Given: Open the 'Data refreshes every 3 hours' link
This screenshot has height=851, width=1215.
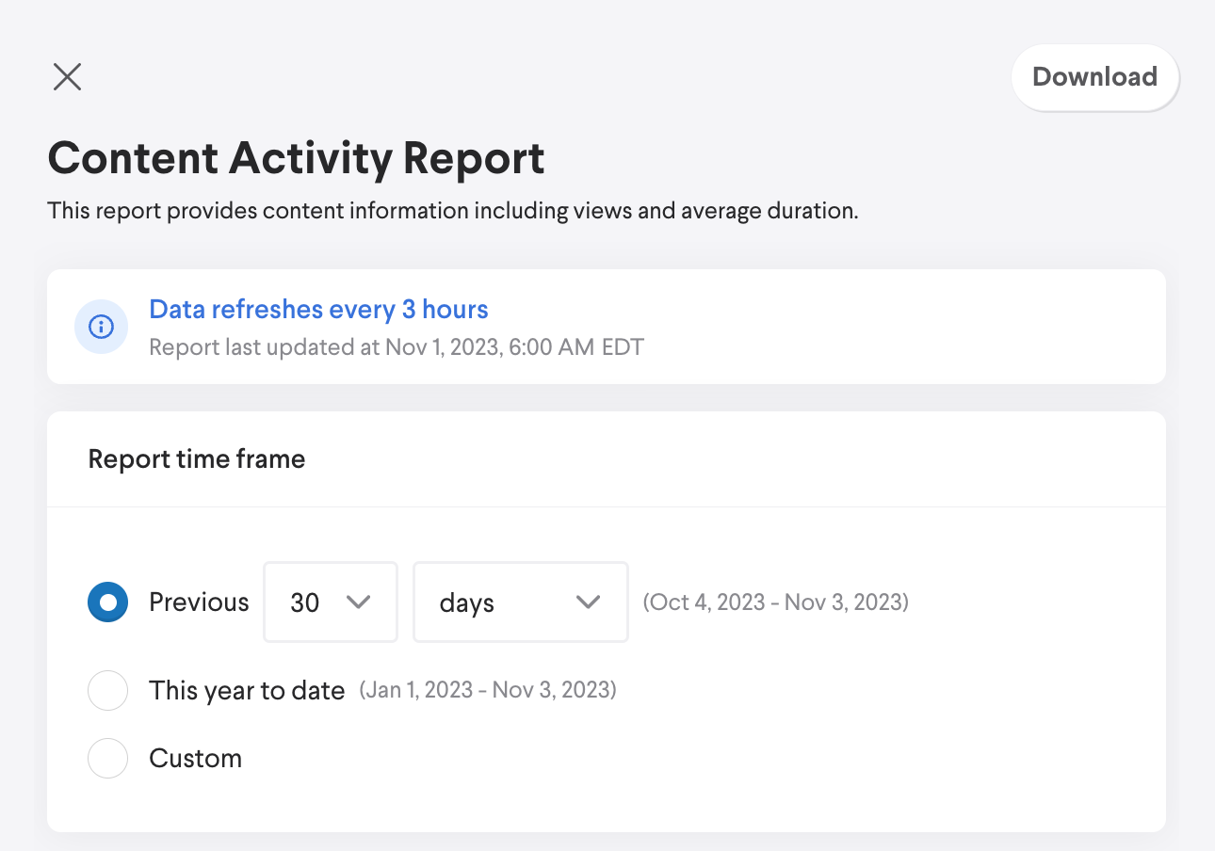Looking at the screenshot, I should click(318, 309).
